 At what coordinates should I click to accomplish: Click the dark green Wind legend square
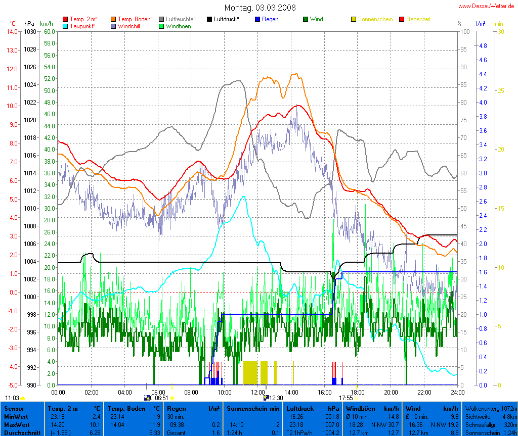(x=306, y=19)
